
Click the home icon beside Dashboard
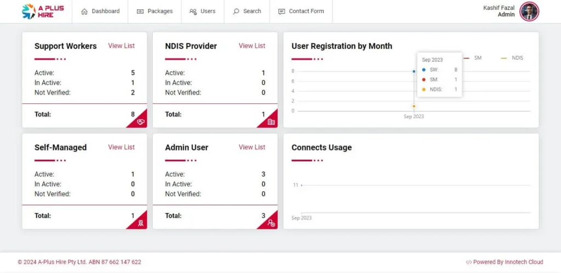[x=84, y=11]
